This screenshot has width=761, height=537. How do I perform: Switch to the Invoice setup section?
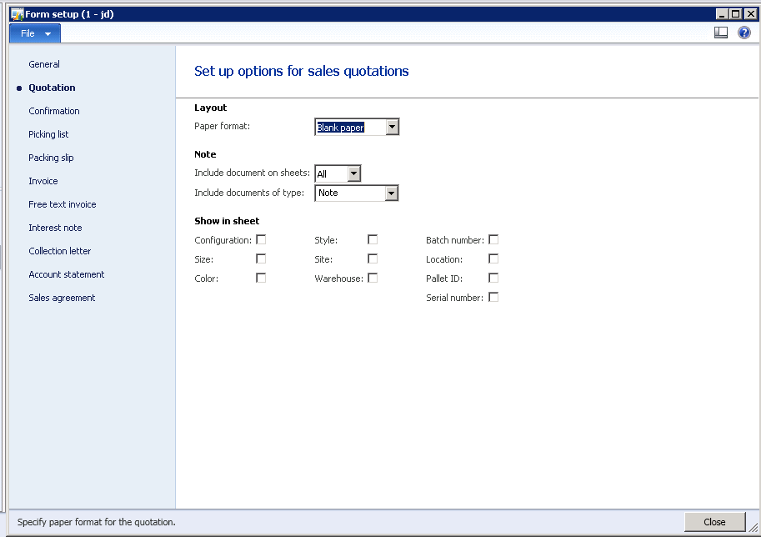[x=43, y=181]
